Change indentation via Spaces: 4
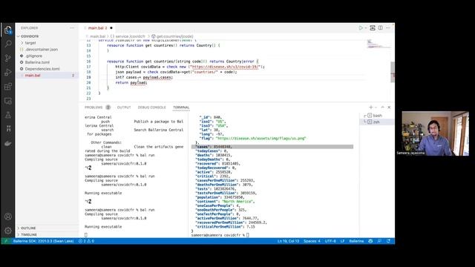The height and width of the screenshot is (267, 475). click(312, 241)
